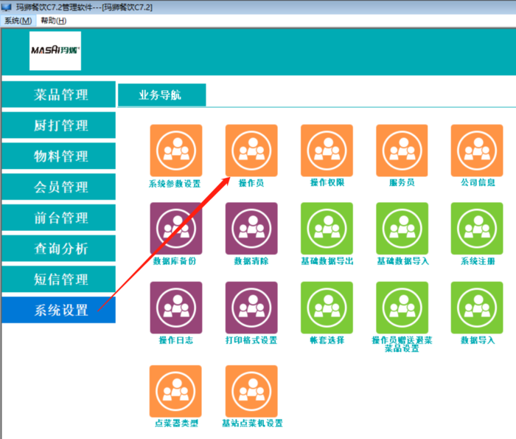Screen dimensions: 516x439
Task: Click the 操作员 icon
Action: (x=251, y=151)
